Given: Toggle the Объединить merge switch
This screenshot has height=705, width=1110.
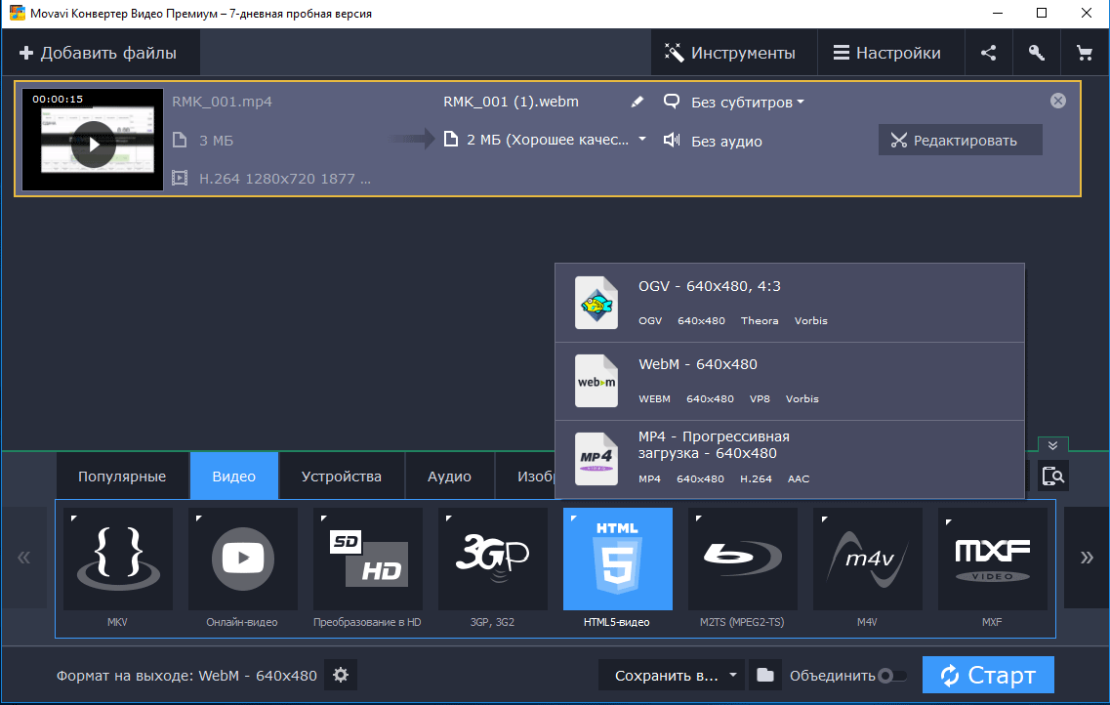Looking at the screenshot, I should point(892,676).
